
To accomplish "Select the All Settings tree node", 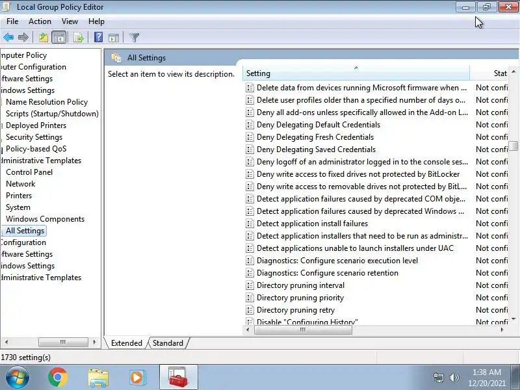I will pos(25,231).
